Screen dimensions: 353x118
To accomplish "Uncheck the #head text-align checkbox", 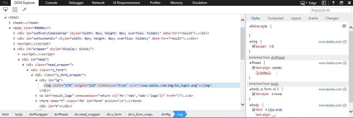I will pos(254,68).
